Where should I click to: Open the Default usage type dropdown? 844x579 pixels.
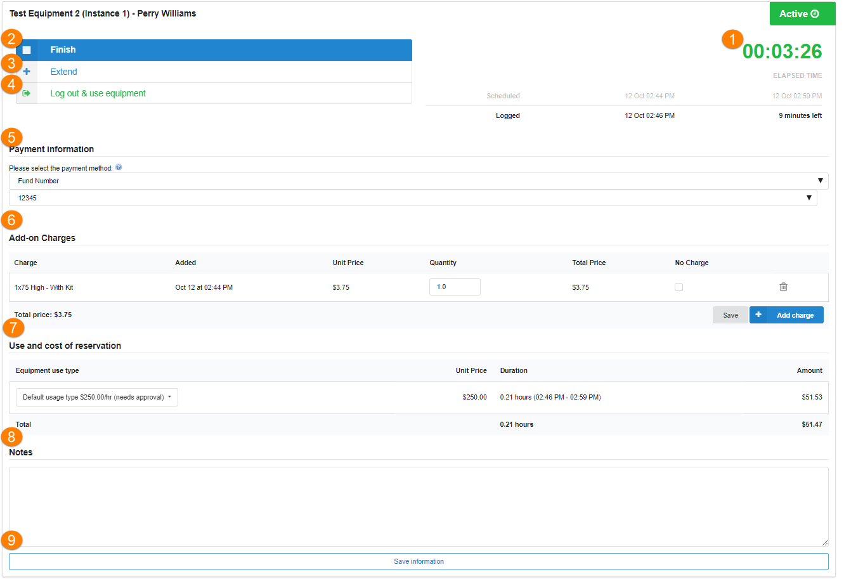pyautogui.click(x=97, y=397)
